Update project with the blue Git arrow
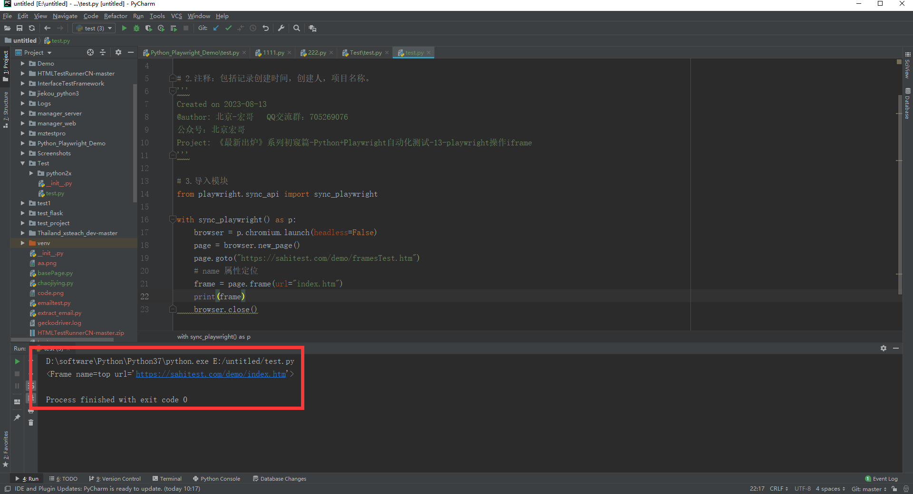This screenshot has height=494, width=913. point(216,28)
